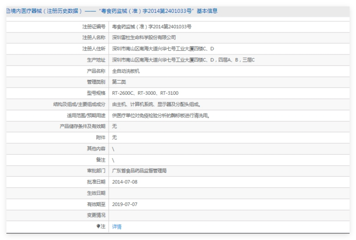Image resolution: width=356 pixels, height=240 pixels.
Task: Click the 适用范围/预期用途 label
Action: pos(86,115)
